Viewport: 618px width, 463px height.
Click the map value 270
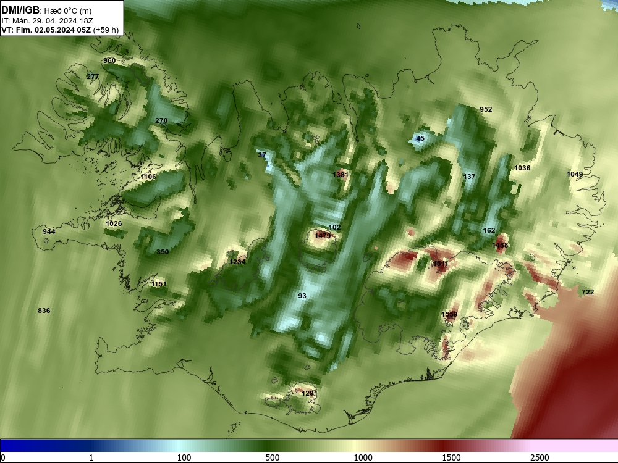(x=161, y=120)
